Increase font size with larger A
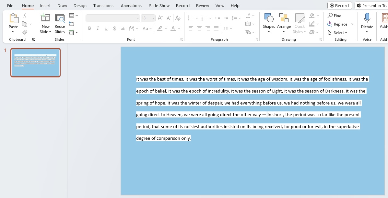 pyautogui.click(x=160, y=18)
